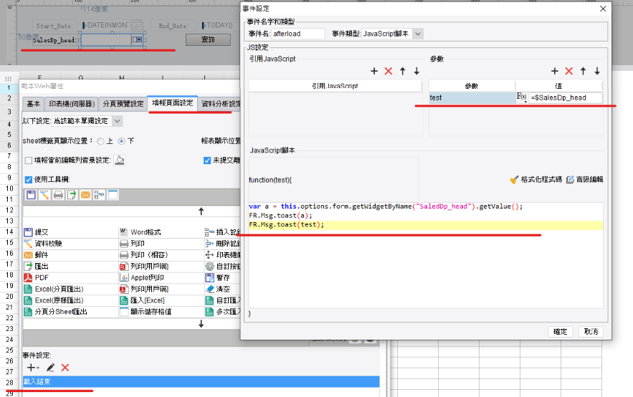Viewport: 633px width, 397px height.
Task: Switch to 資料分析設定 tab
Action: pyautogui.click(x=220, y=104)
